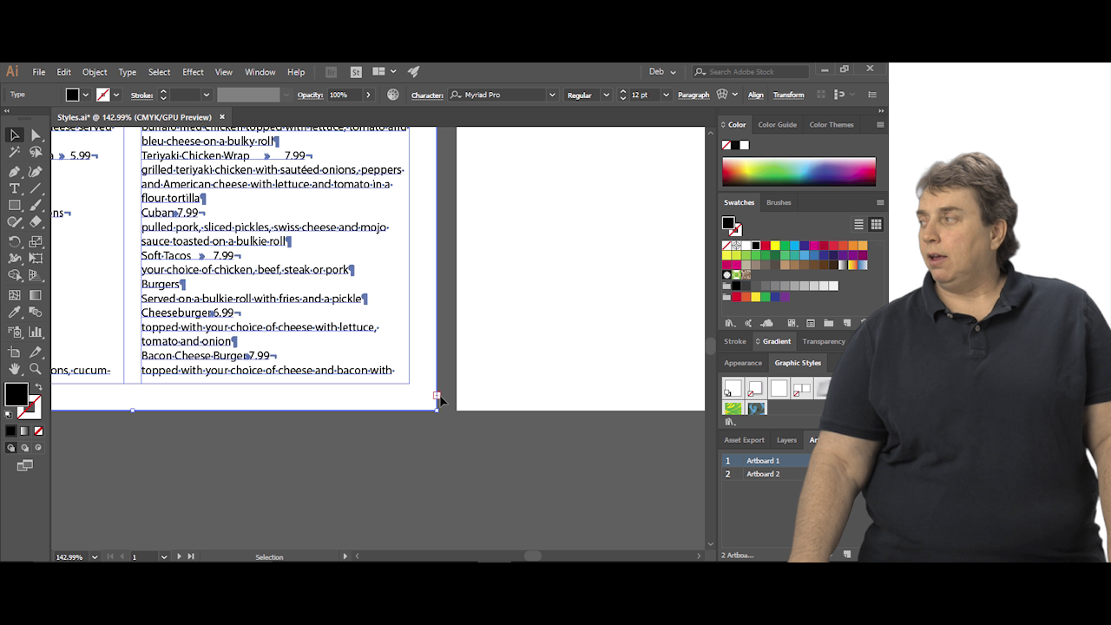Open the Paragraph panel link
Viewport: 1111px width, 625px height.
point(694,95)
